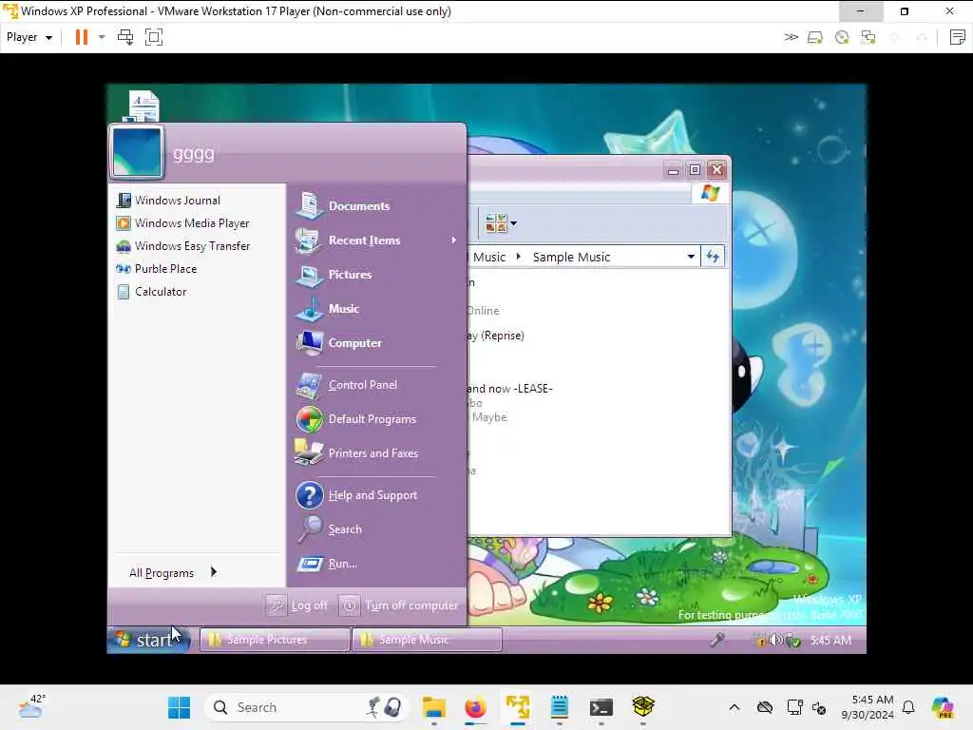Click Music in the address path
Screen dimensions: 973x730
coord(489,257)
